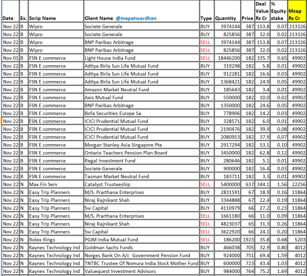Click Axis Mutual Fund client cell
This screenshot has height=276, width=307.
coord(142,97)
